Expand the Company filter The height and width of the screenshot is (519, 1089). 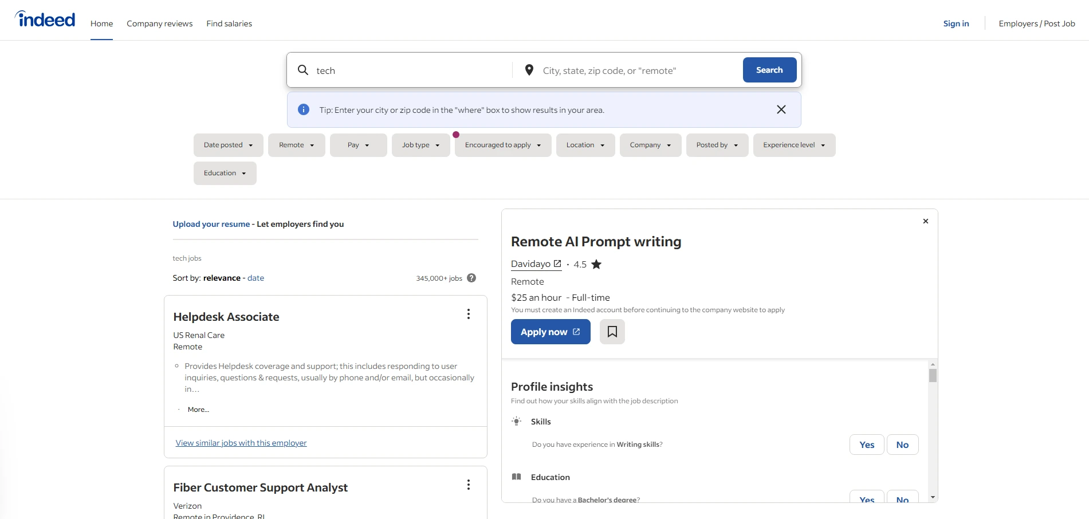[651, 145]
